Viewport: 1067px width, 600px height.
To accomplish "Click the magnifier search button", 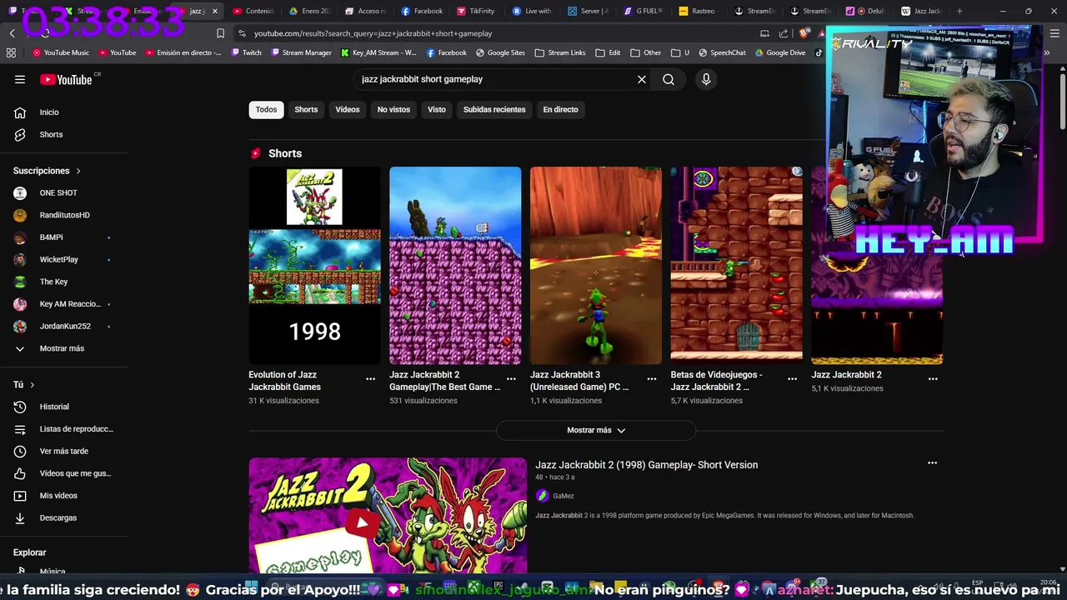I will [669, 79].
